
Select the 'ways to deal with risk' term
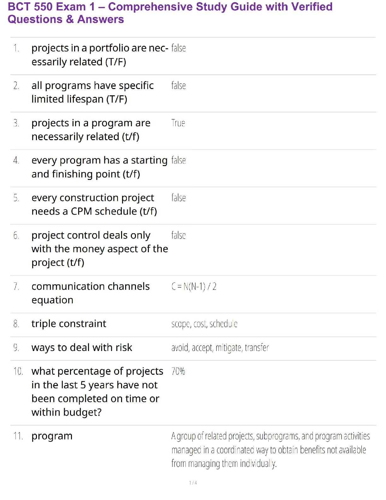[x=82, y=348]
